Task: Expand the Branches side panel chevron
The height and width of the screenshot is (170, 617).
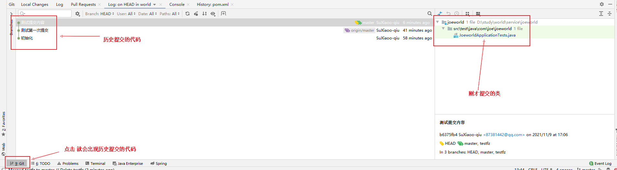Action: [x=11, y=14]
